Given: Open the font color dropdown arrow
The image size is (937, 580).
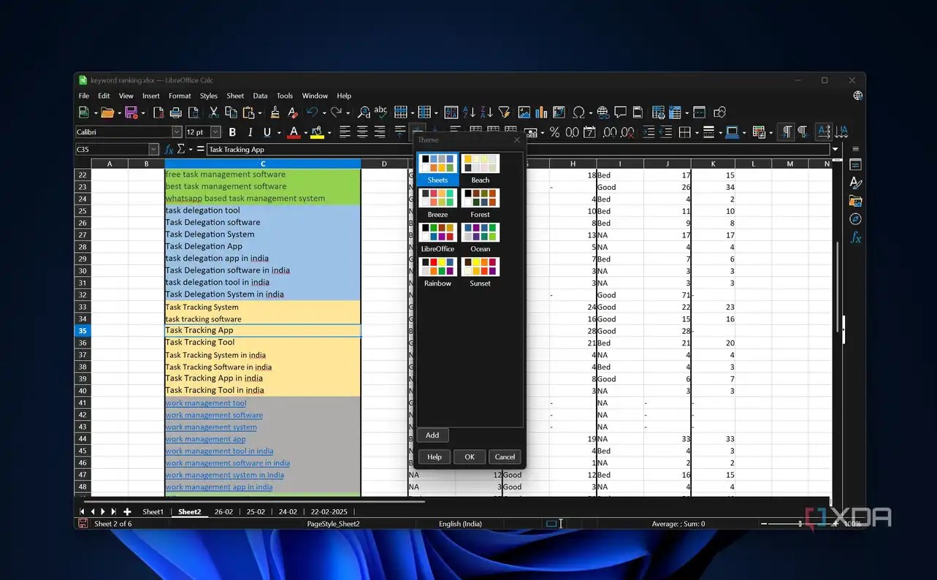Looking at the screenshot, I should point(305,133).
